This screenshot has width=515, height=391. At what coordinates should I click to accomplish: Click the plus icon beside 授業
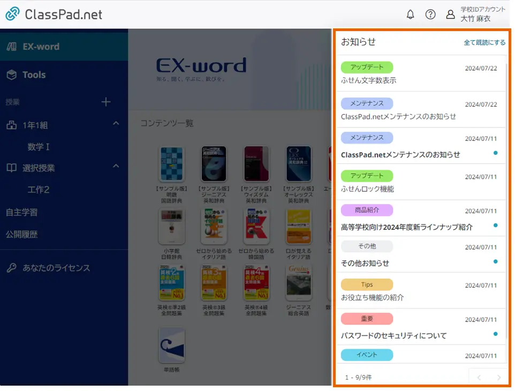click(106, 102)
